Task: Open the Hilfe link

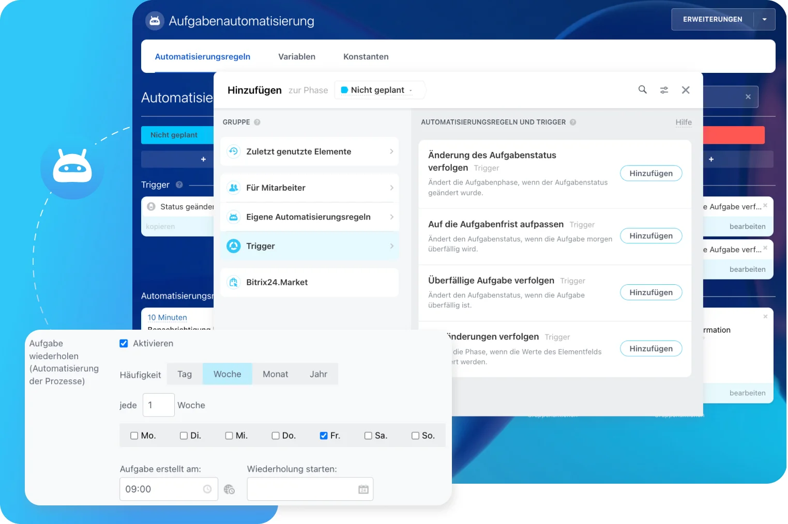Action: point(683,122)
